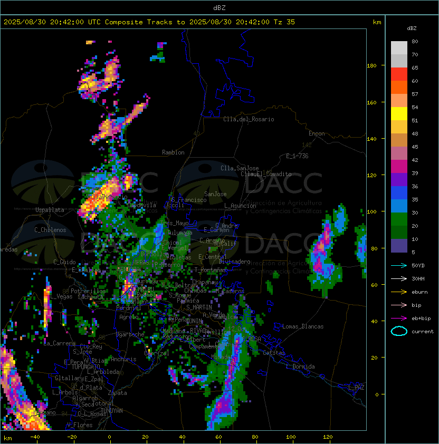Click the 'L_Dormida' place label
Viewport: 439px width, 444px height.
pos(300,366)
